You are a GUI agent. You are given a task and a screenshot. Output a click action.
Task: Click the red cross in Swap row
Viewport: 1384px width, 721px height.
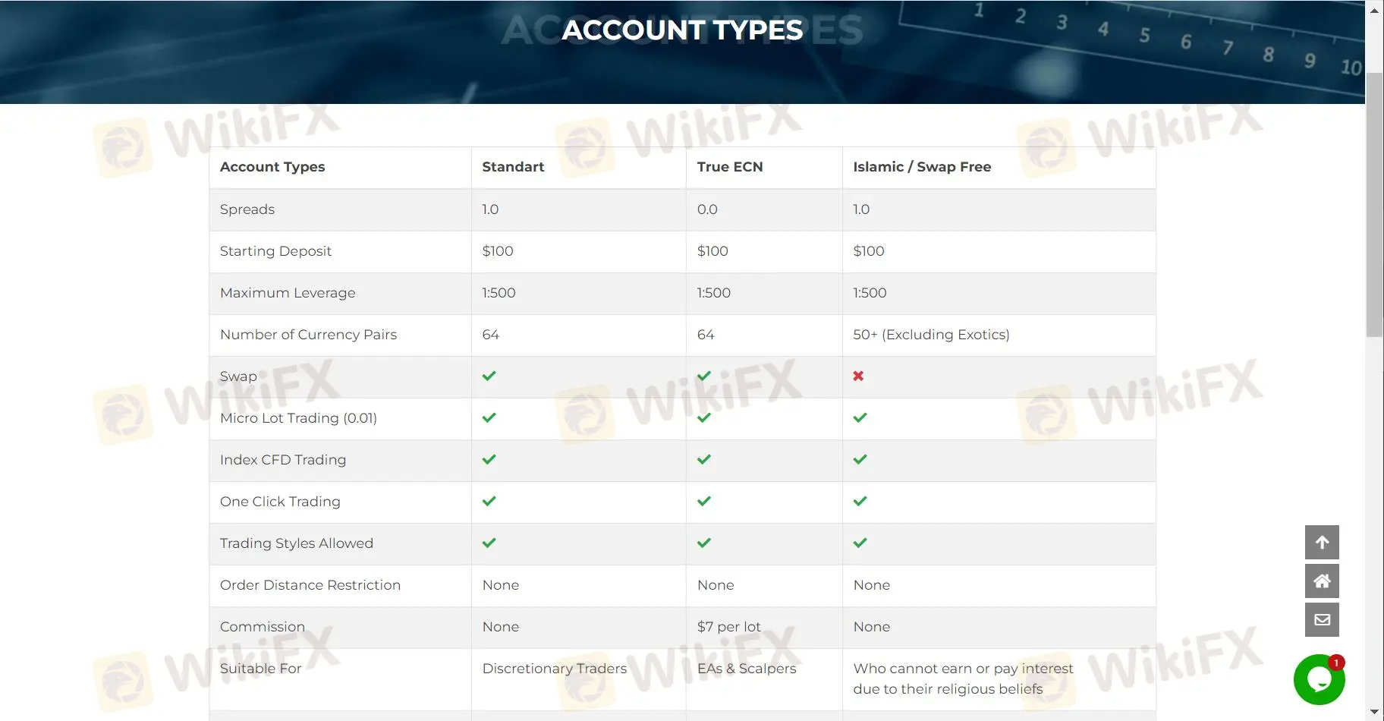click(x=858, y=376)
